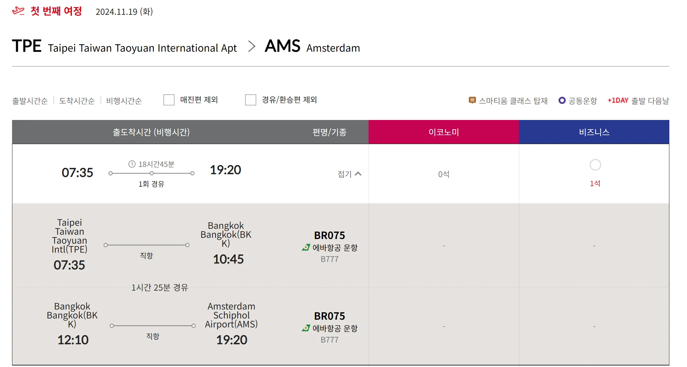Sort flights by 도착시간순

click(x=77, y=101)
